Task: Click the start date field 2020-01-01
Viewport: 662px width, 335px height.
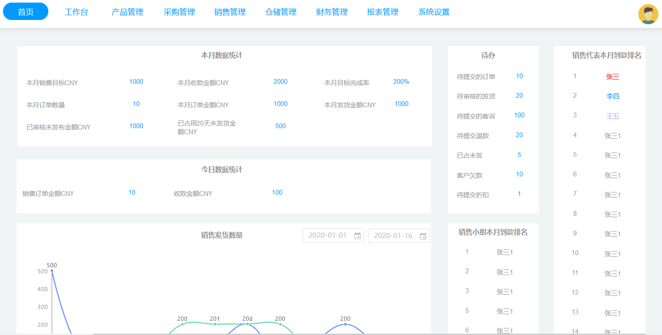Action: (x=333, y=235)
